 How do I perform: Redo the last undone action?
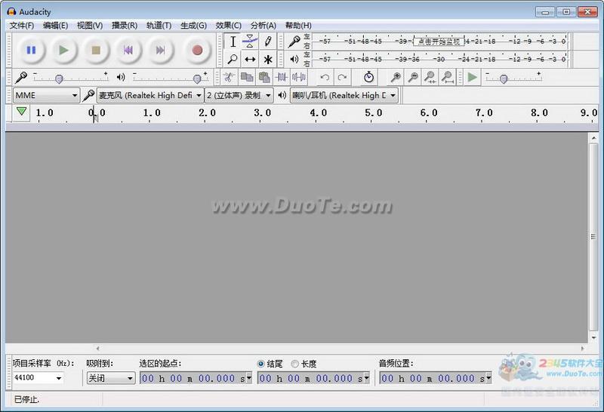pos(342,78)
